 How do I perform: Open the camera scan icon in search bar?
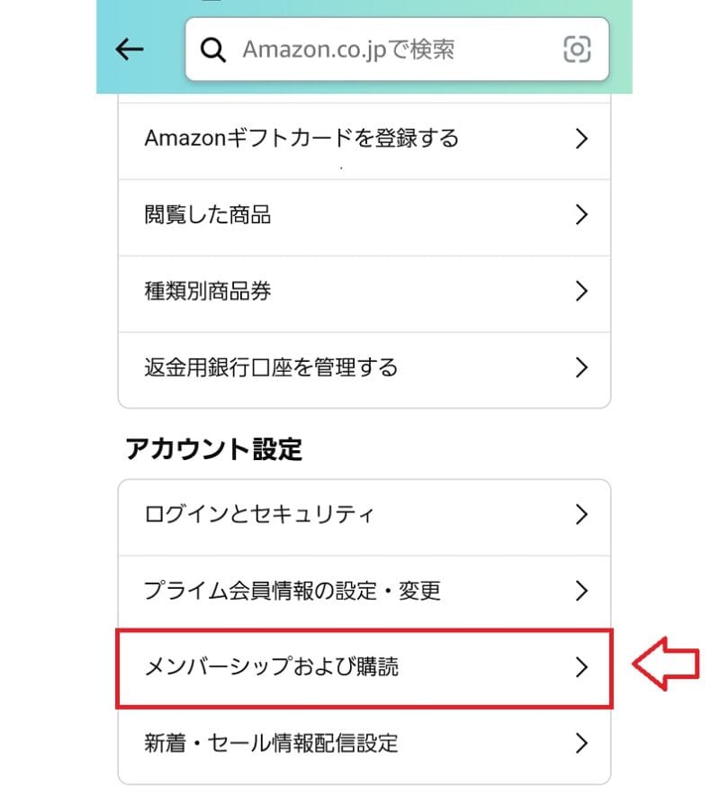tap(577, 50)
